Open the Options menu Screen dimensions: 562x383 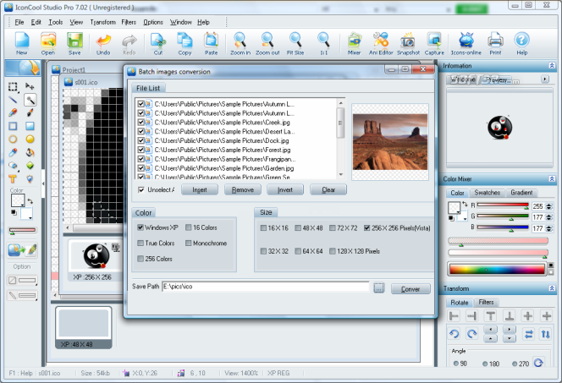(x=153, y=22)
